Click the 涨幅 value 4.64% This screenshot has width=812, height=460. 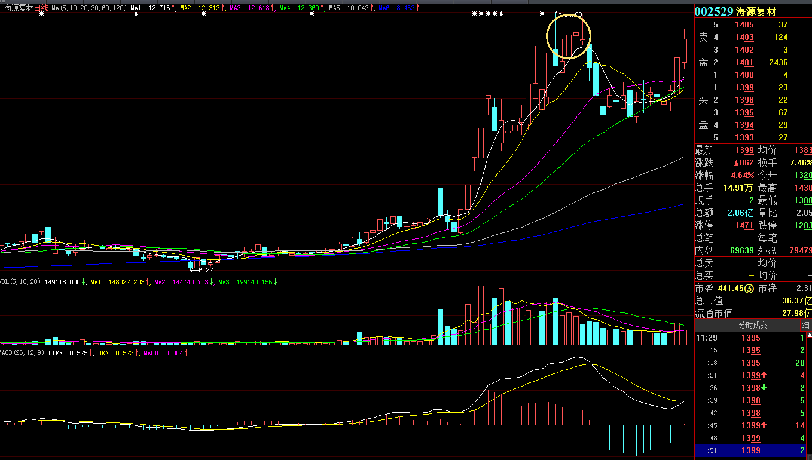[741, 176]
